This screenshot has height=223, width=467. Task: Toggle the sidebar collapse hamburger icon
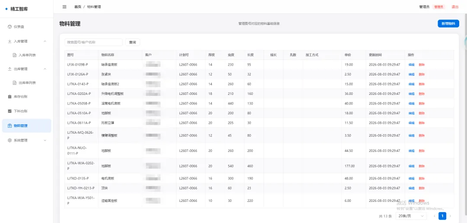[64, 7]
